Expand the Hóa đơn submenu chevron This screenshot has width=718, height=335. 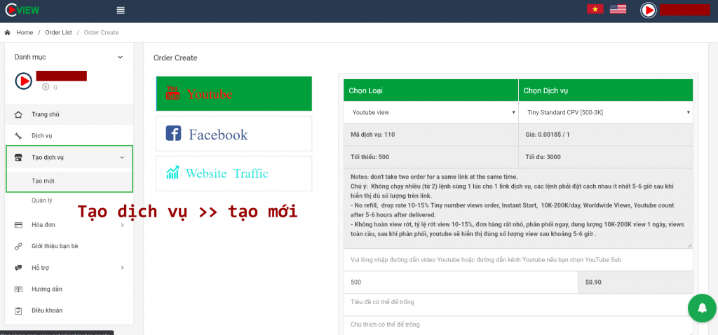122,225
